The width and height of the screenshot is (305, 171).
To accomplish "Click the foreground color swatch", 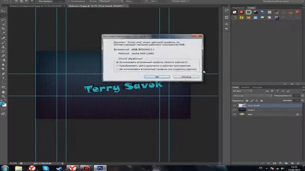I will tap(2, 103).
